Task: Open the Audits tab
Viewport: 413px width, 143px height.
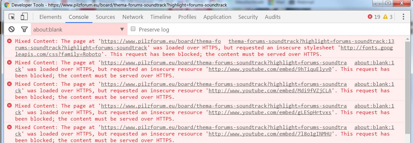Action: (x=273, y=17)
